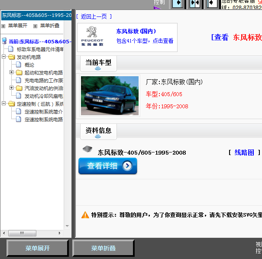
Task: Open 东风标致(国内) brand link
Action: coord(136,31)
